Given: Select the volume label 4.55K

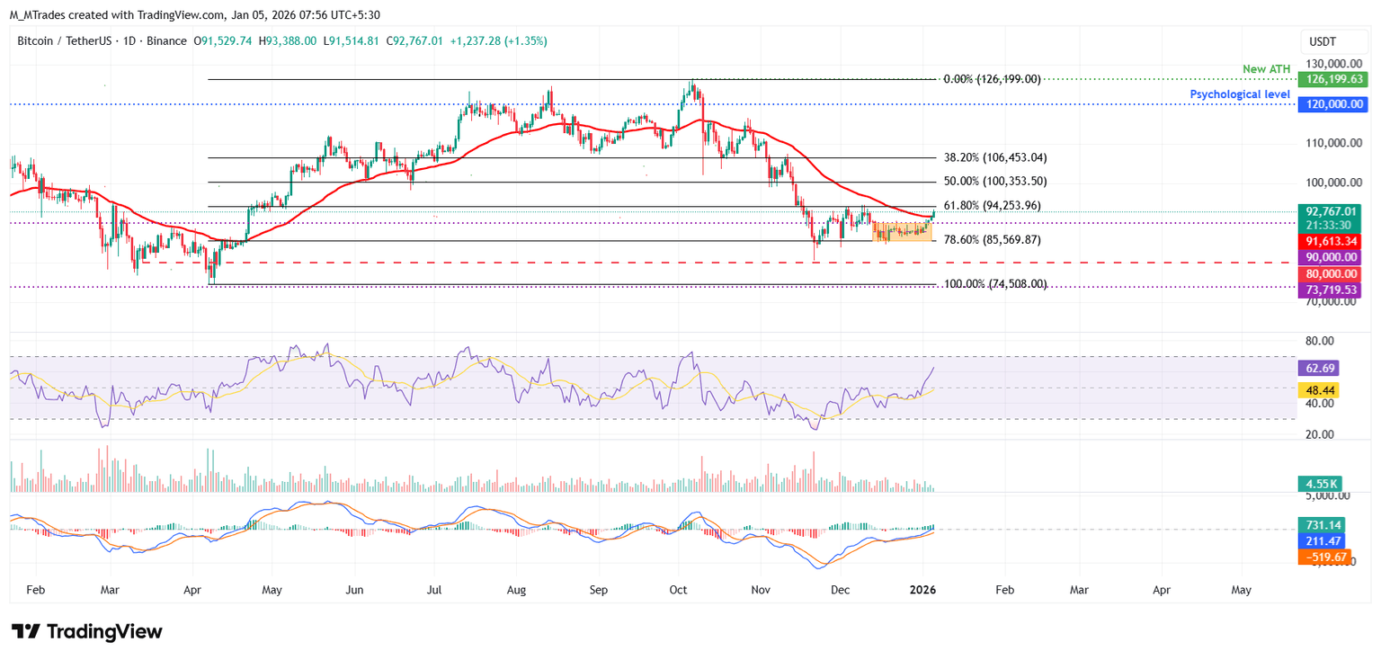Looking at the screenshot, I should (1320, 484).
